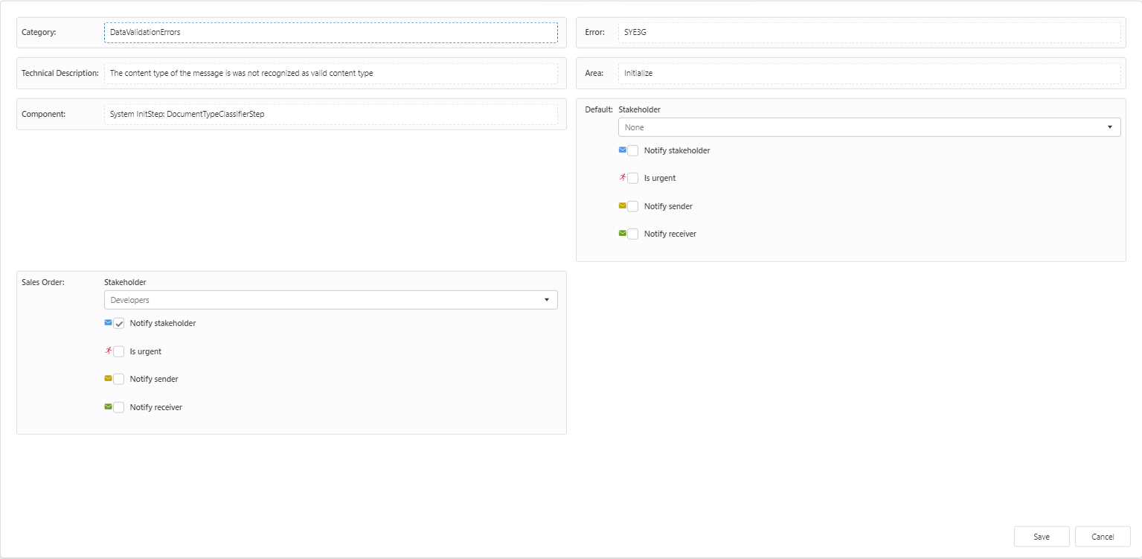Click the green envelope icon for Default Notify receiver
Viewport: 1142px width, 559px height.
[623, 233]
